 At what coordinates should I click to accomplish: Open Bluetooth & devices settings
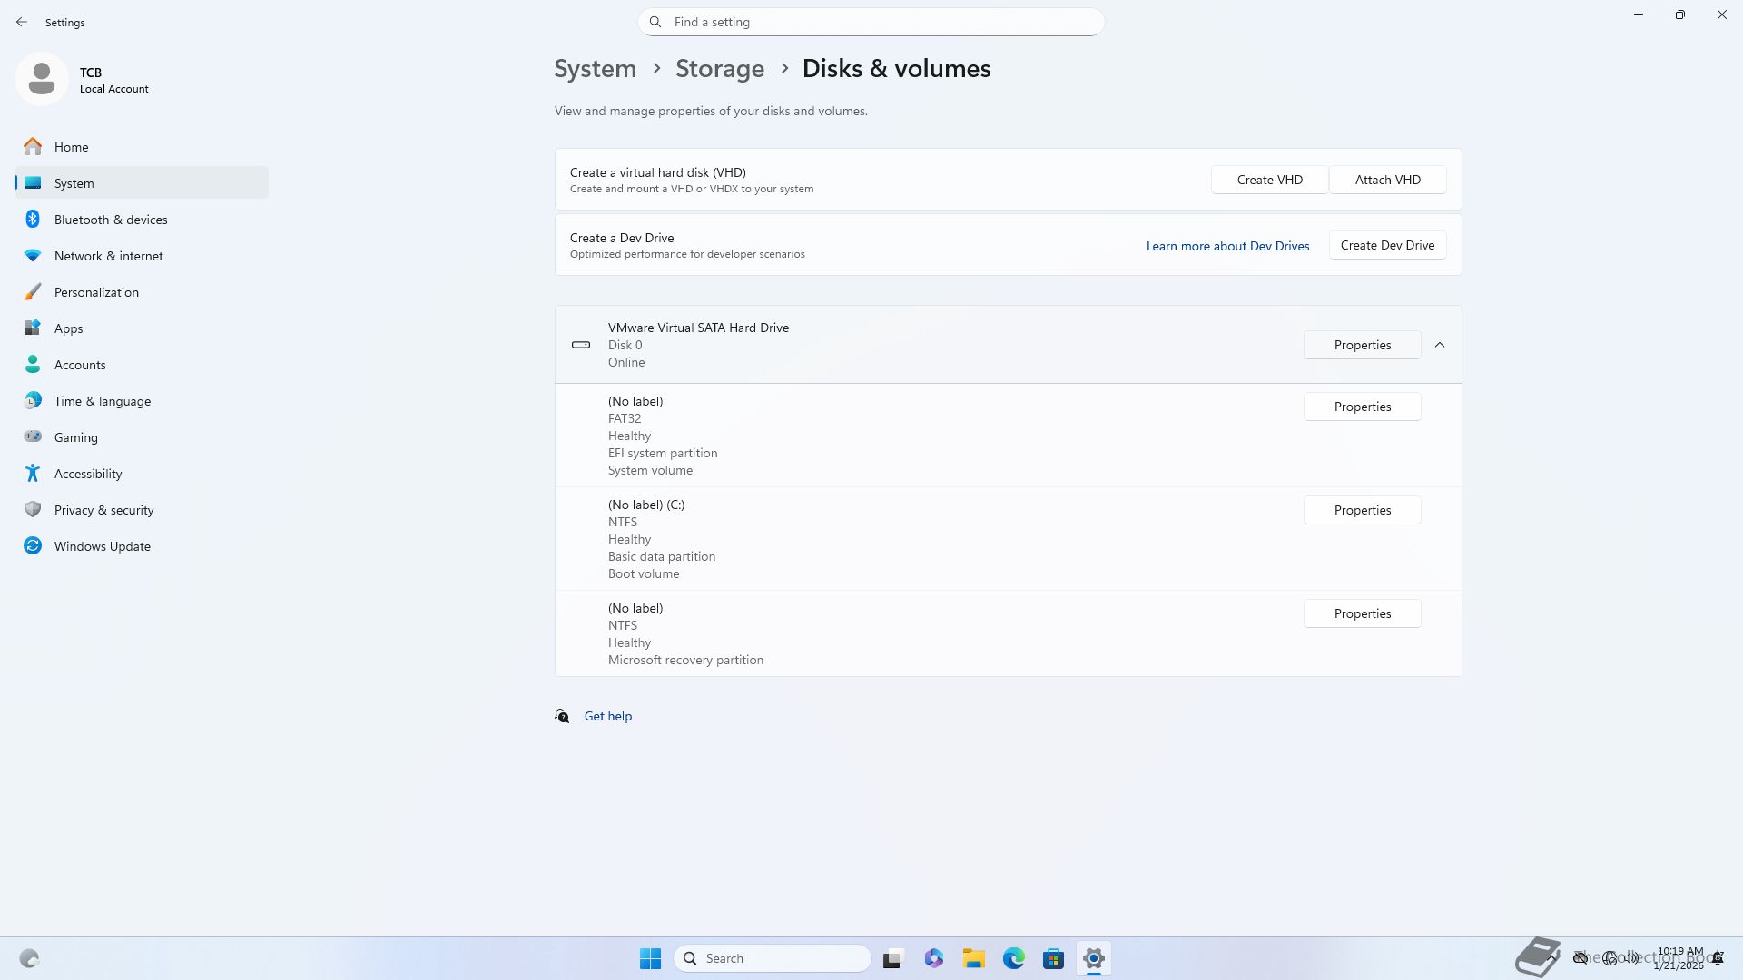tap(110, 220)
